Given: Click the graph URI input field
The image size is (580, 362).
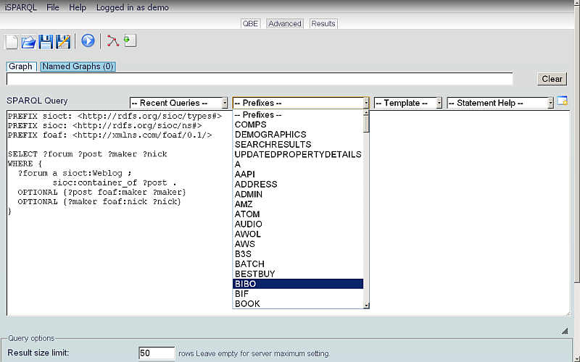Looking at the screenshot, I should (260, 79).
